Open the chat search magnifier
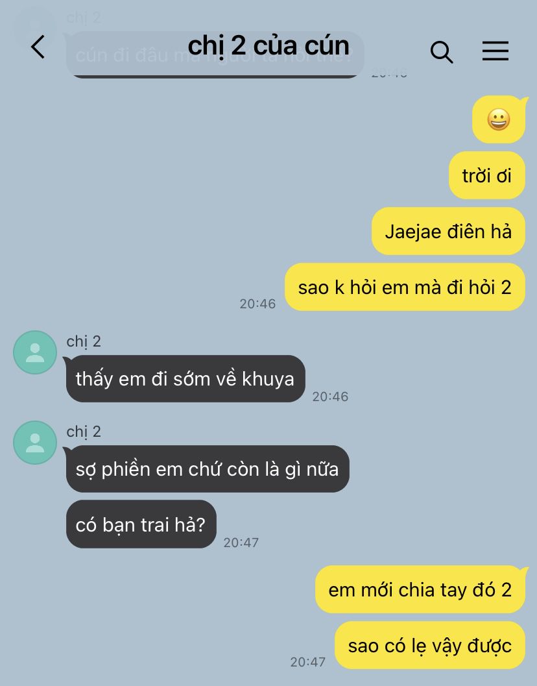Viewport: 537px width, 686px height. click(x=441, y=52)
